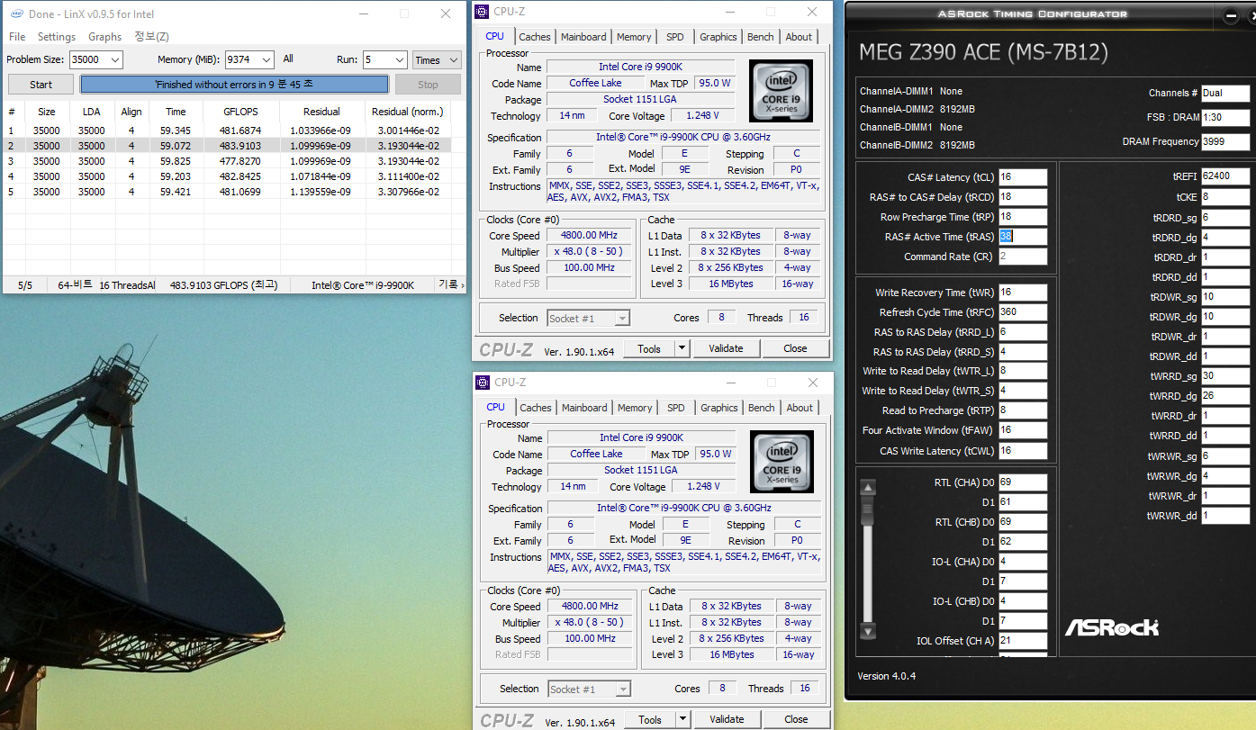
Task: Click the Time column header in LinX
Action: coord(176,112)
